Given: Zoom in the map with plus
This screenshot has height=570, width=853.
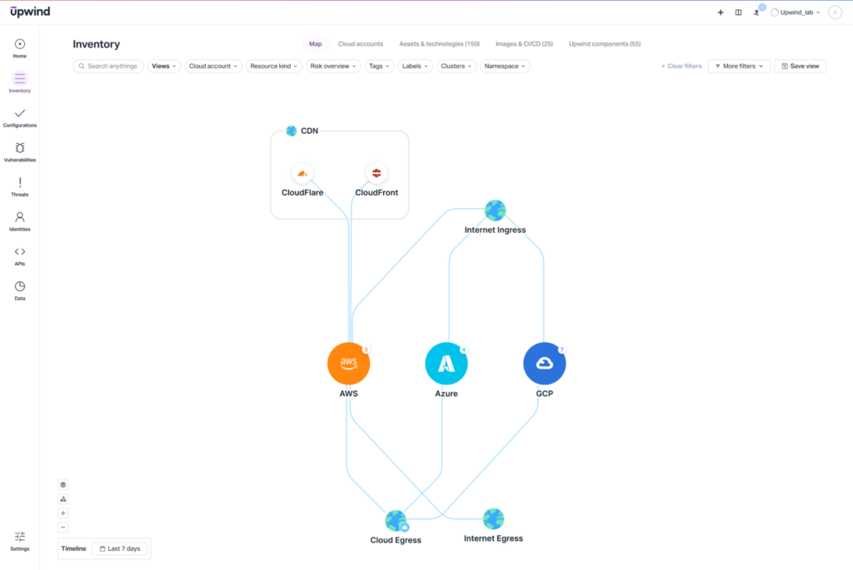Looking at the screenshot, I should coord(63,513).
